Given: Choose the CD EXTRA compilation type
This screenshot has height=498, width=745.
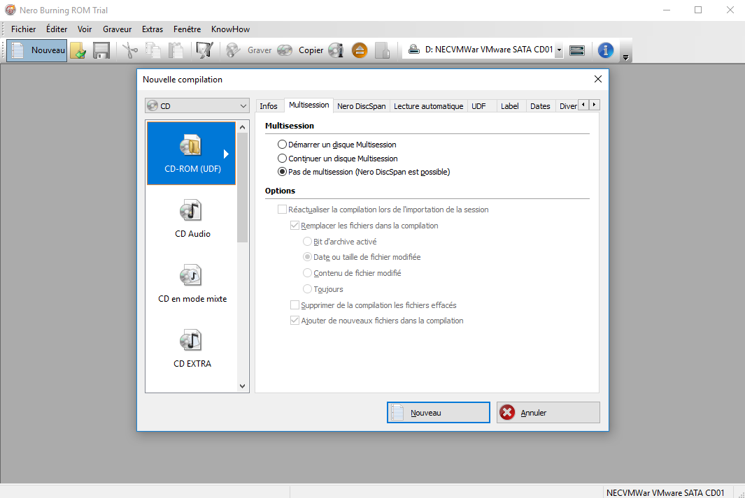Looking at the screenshot, I should 192,348.
